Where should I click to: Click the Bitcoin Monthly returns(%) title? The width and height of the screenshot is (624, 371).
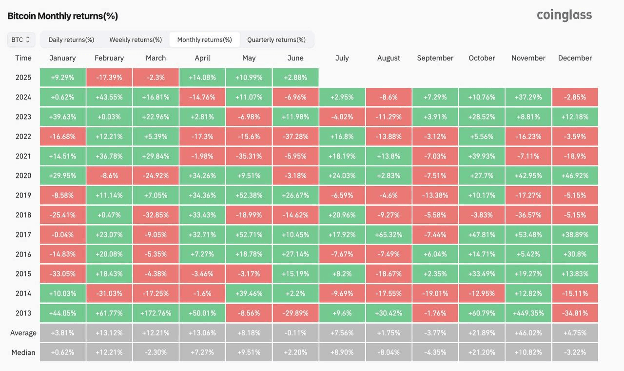63,16
